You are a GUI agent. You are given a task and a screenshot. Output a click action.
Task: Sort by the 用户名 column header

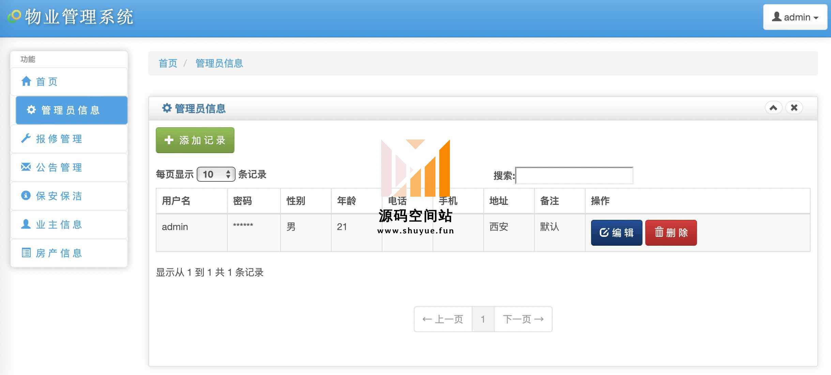192,201
